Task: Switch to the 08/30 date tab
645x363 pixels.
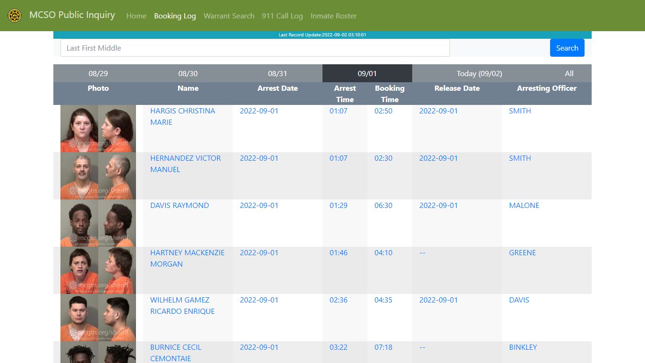Action: pos(188,73)
